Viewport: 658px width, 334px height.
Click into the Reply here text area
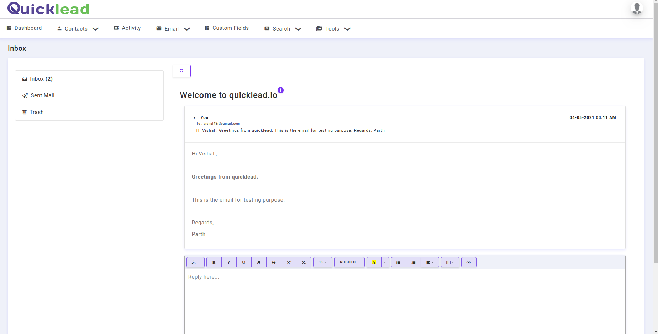405,302
